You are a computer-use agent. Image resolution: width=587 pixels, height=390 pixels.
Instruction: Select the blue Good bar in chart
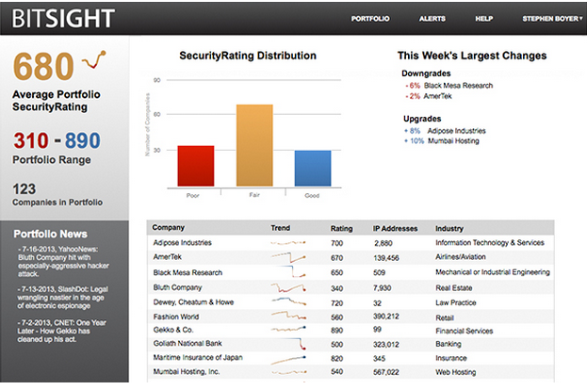coord(313,169)
